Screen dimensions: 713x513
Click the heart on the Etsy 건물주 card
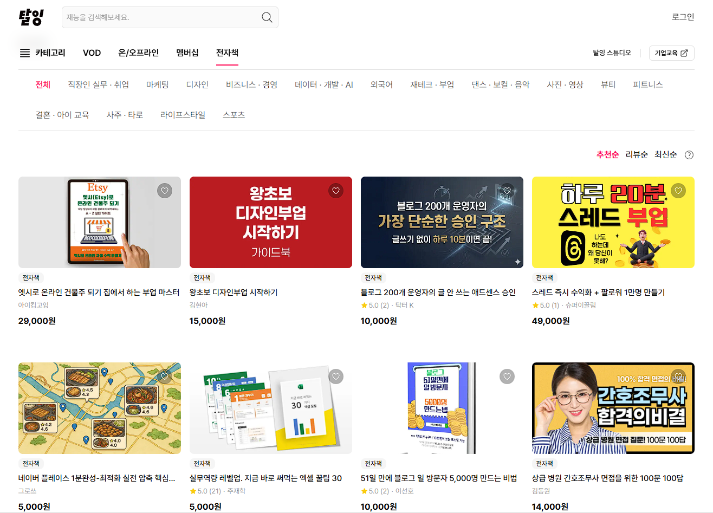pos(165,190)
